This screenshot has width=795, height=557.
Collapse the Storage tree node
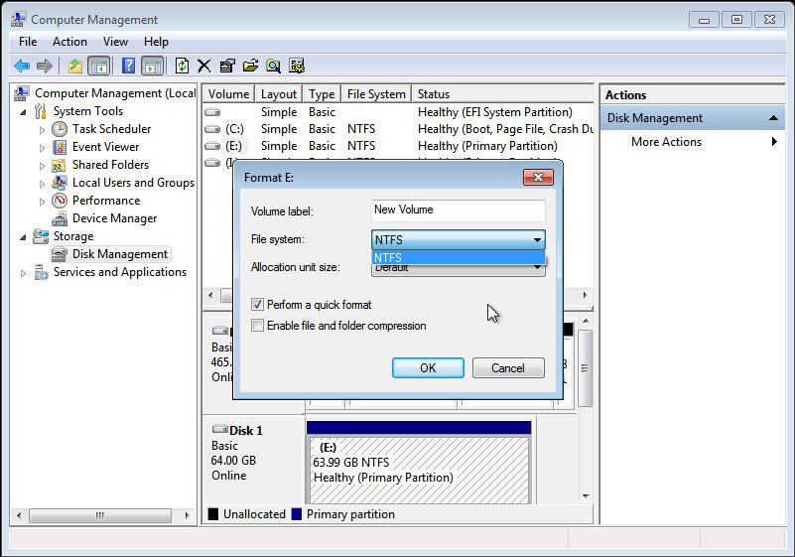23,237
